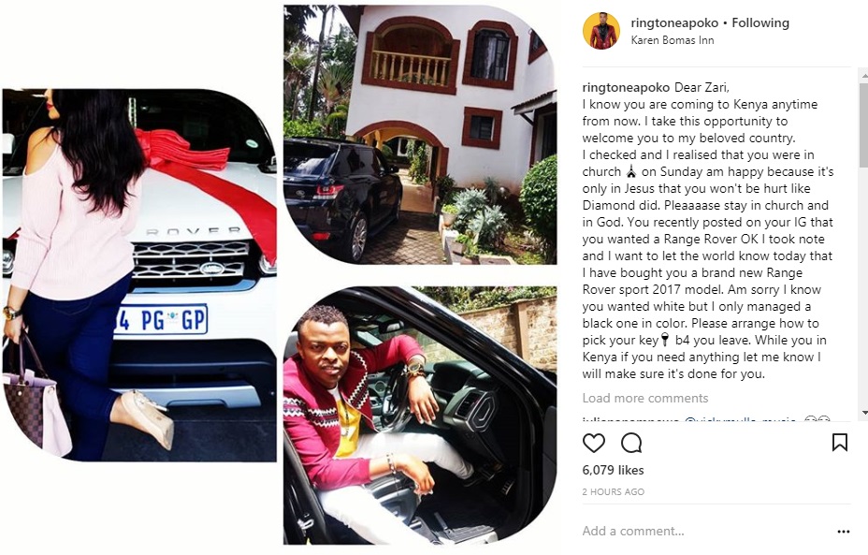Click the partially visible commenter mention link
868x555 pixels.
point(740,419)
